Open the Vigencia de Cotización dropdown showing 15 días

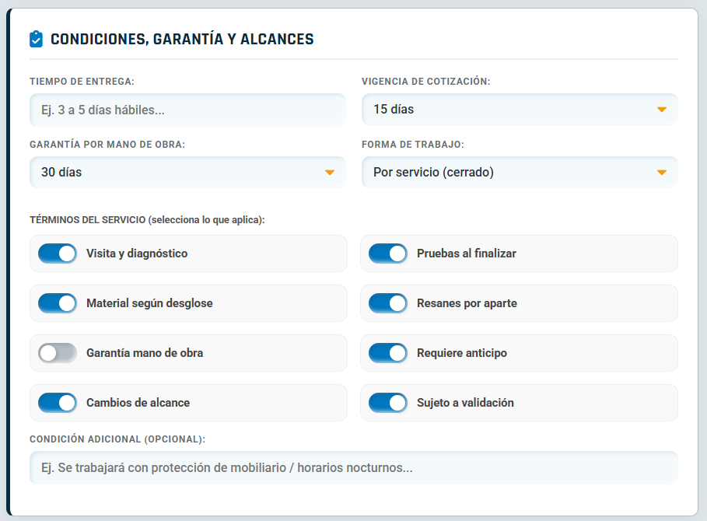click(x=517, y=110)
